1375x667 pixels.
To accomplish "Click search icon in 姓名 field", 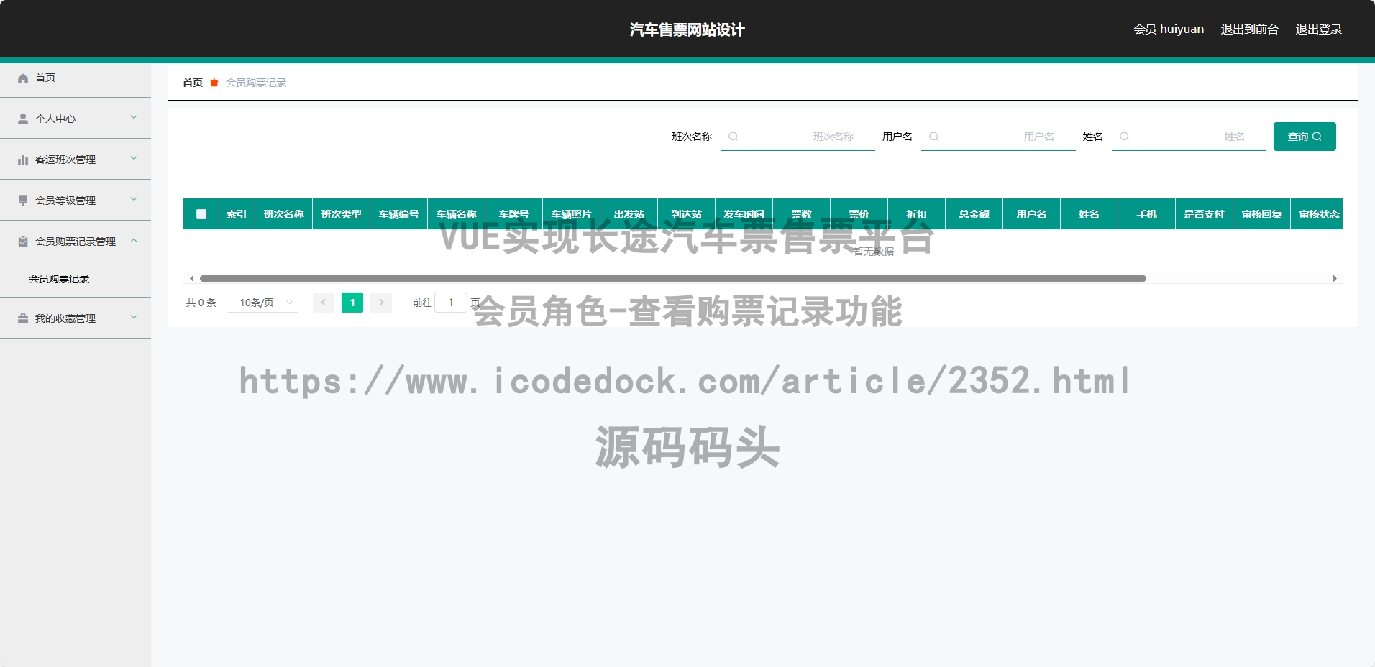I will 1124,137.
